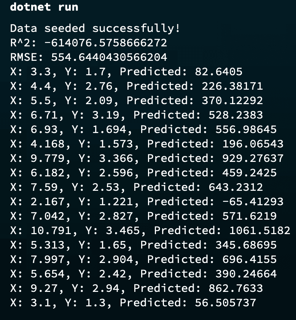The image size is (296, 320).
Task: Click the predicted value 1061.5182
Action: [259, 230]
